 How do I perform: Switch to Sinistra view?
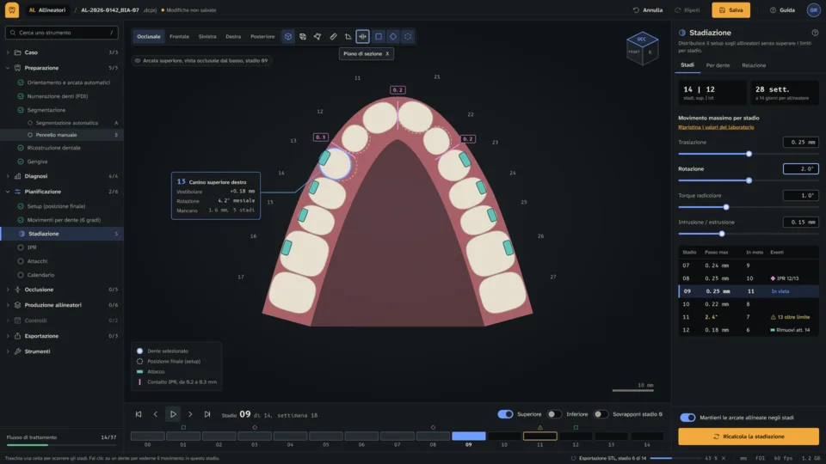tap(207, 37)
